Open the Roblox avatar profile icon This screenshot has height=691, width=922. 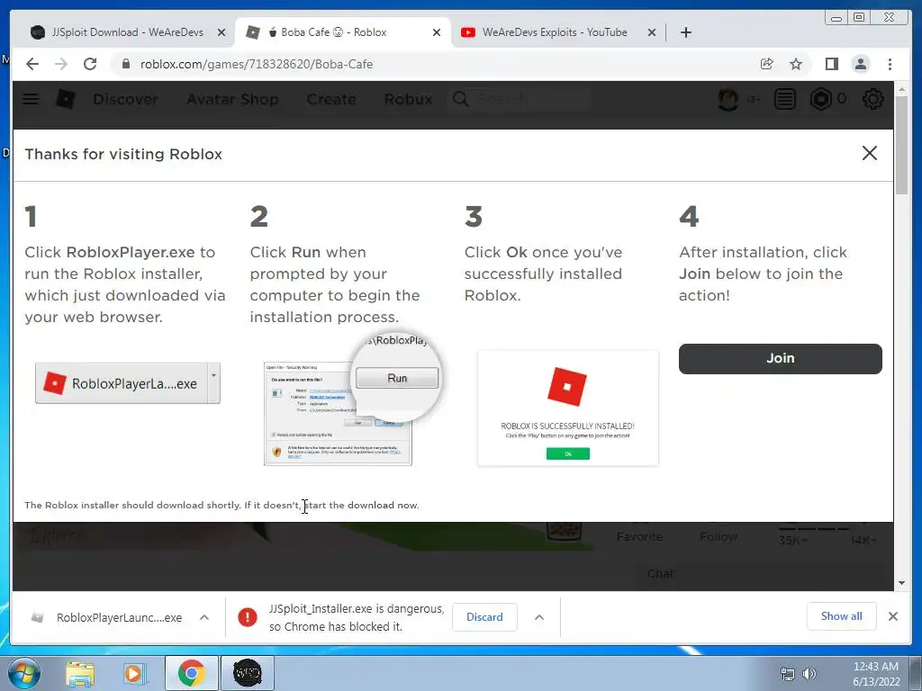[x=728, y=99]
